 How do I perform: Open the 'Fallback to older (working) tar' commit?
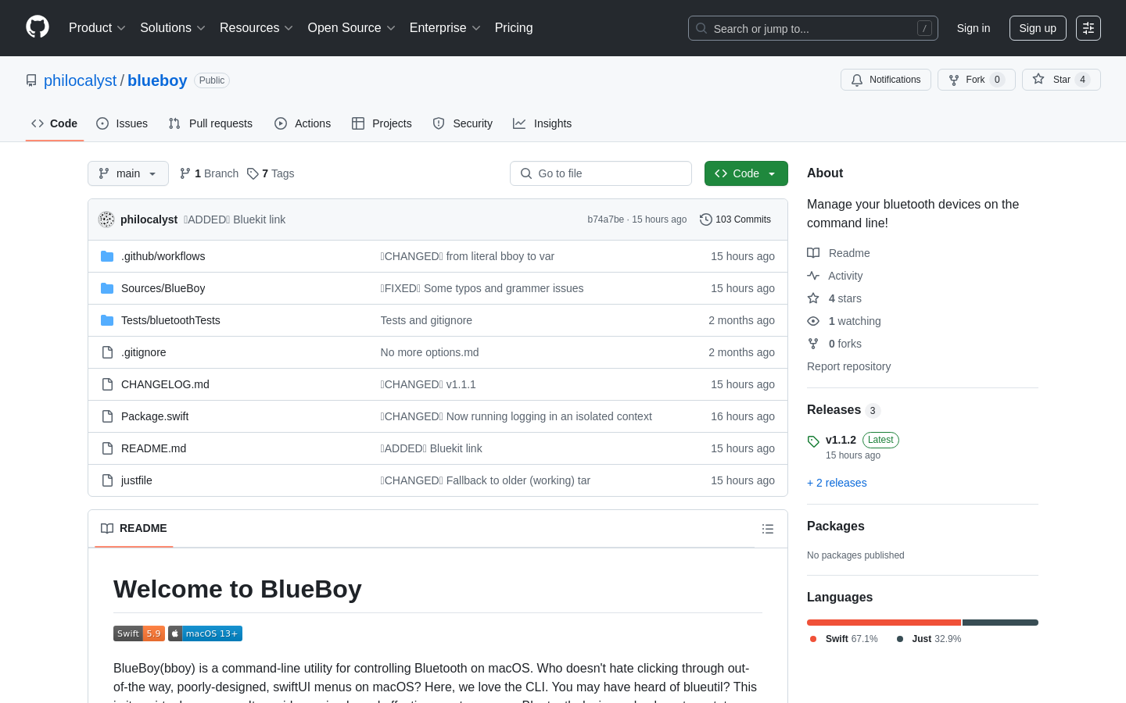[486, 480]
